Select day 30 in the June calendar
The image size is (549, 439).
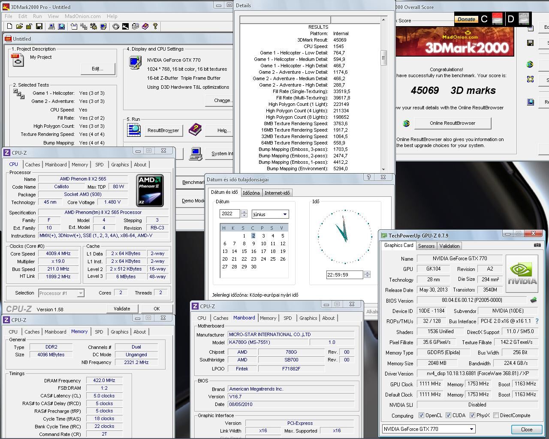pyautogui.click(x=253, y=267)
